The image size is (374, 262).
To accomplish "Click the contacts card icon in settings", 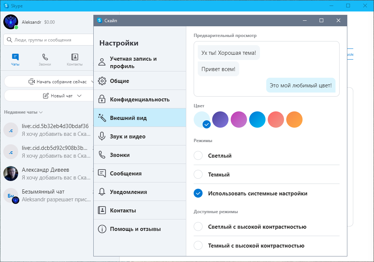I will 102,210.
